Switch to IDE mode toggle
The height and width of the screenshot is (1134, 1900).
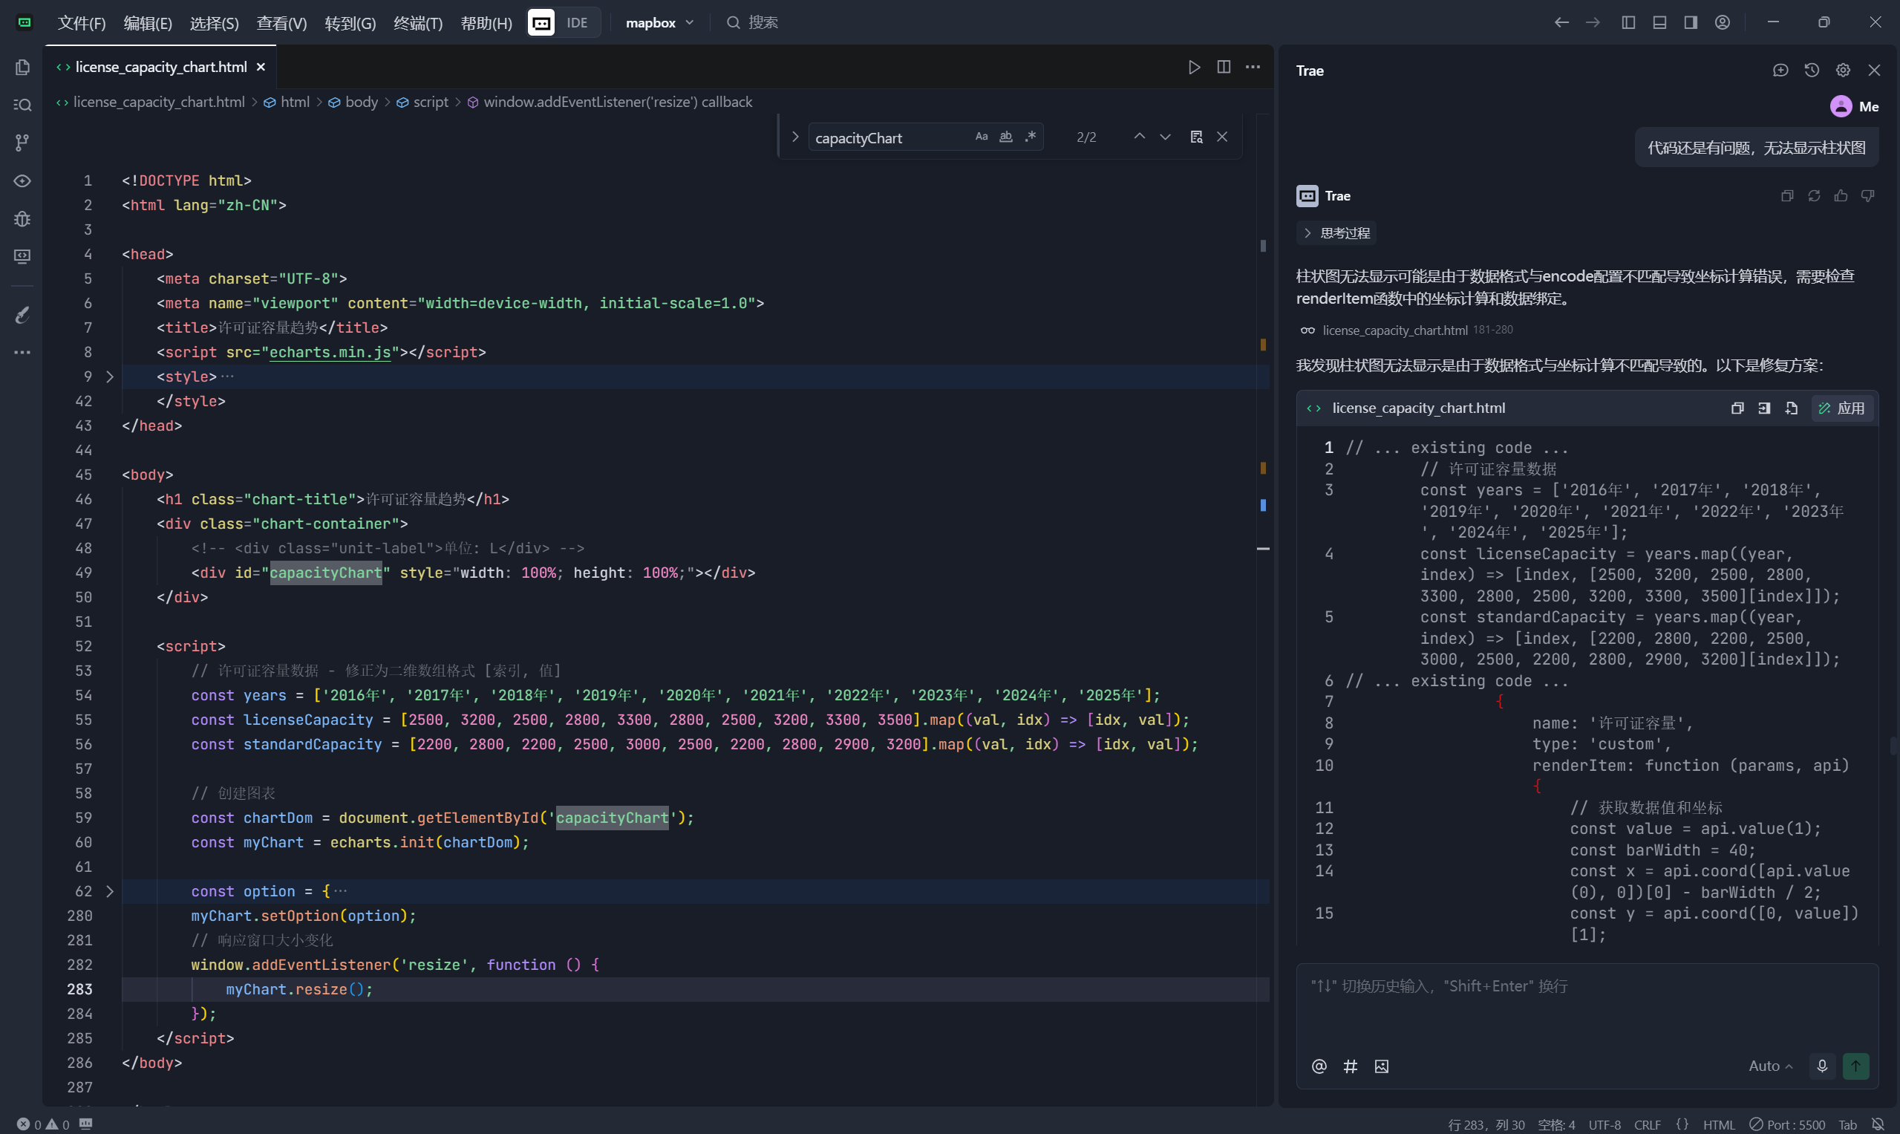(x=577, y=22)
